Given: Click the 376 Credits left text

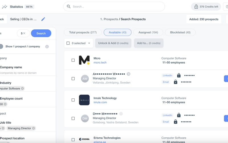Looking at the screenshot, I should click(209, 7).
